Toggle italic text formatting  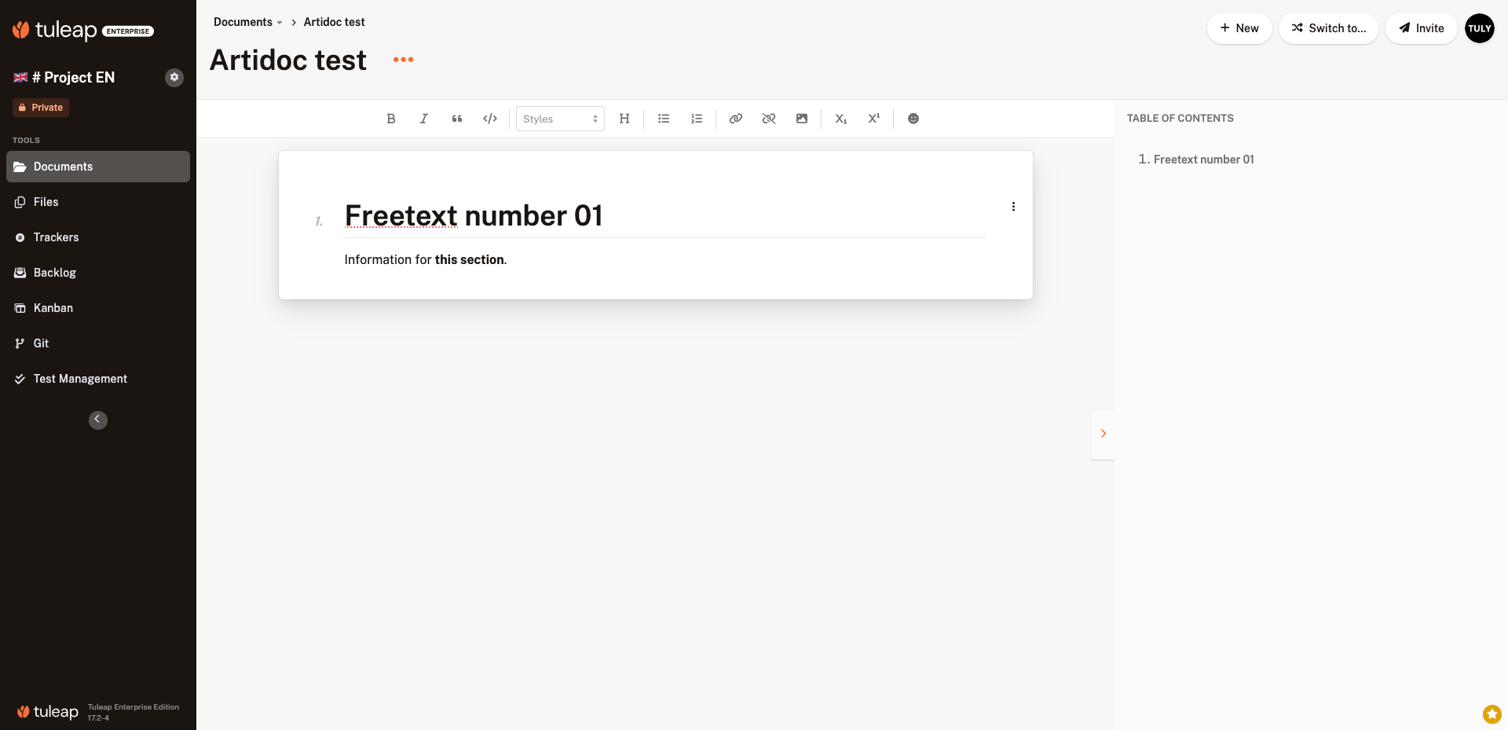click(424, 119)
